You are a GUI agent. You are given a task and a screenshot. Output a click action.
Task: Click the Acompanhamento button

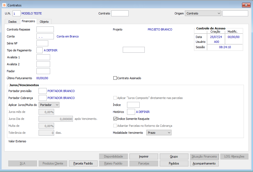[204, 163]
